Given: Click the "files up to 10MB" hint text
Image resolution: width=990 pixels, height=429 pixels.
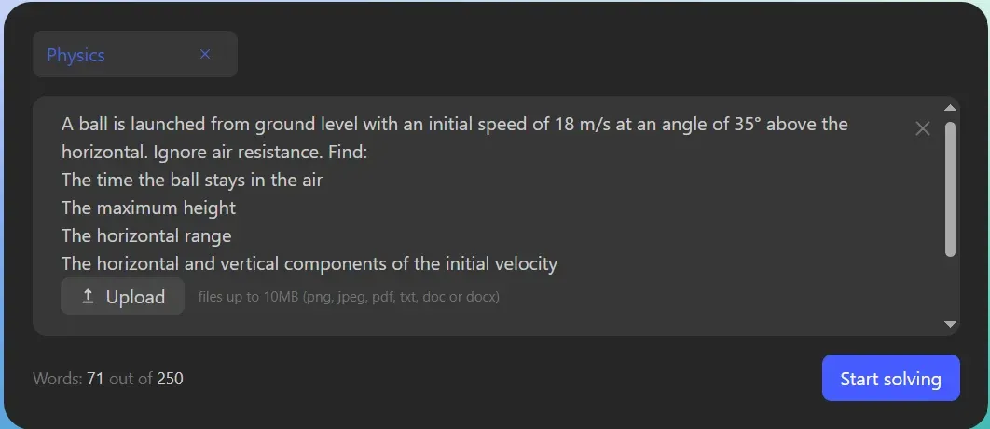Looking at the screenshot, I should 349,298.
